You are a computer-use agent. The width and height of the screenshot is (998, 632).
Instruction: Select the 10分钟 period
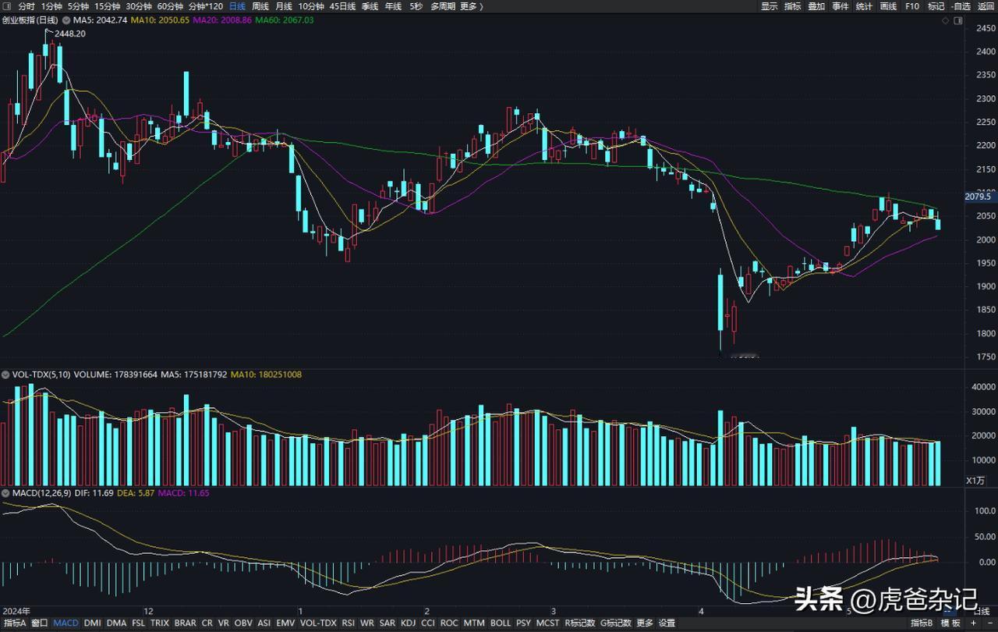(312, 6)
